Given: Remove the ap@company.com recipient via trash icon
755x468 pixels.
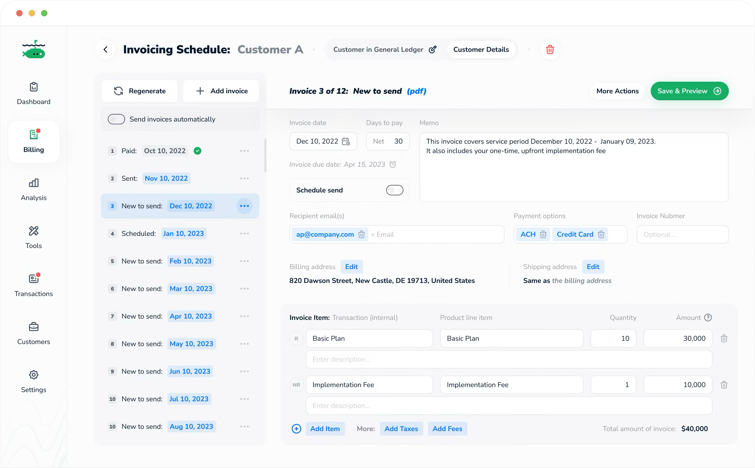Looking at the screenshot, I should click(x=361, y=234).
